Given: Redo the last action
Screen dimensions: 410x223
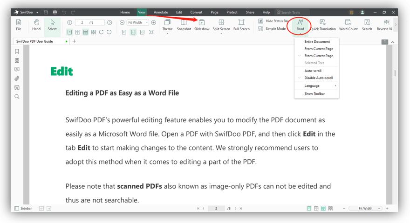Looking at the screenshot, I should tap(73, 12).
